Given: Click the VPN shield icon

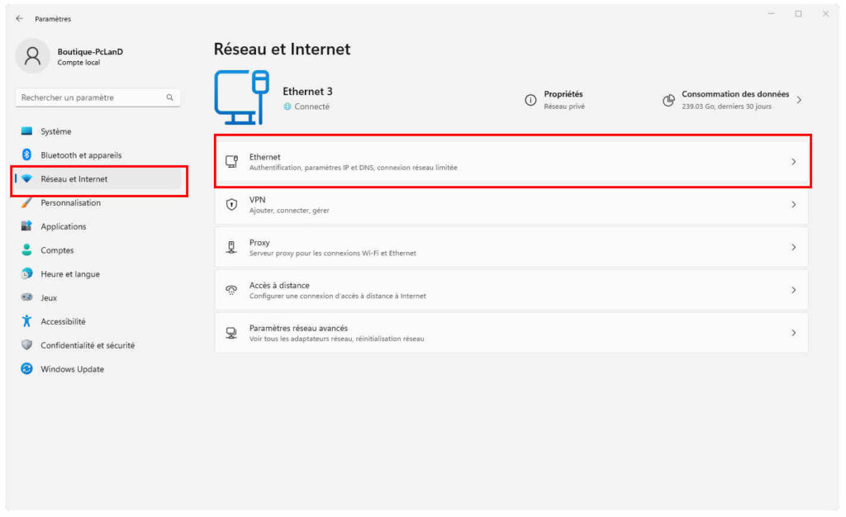Looking at the screenshot, I should point(231,204).
